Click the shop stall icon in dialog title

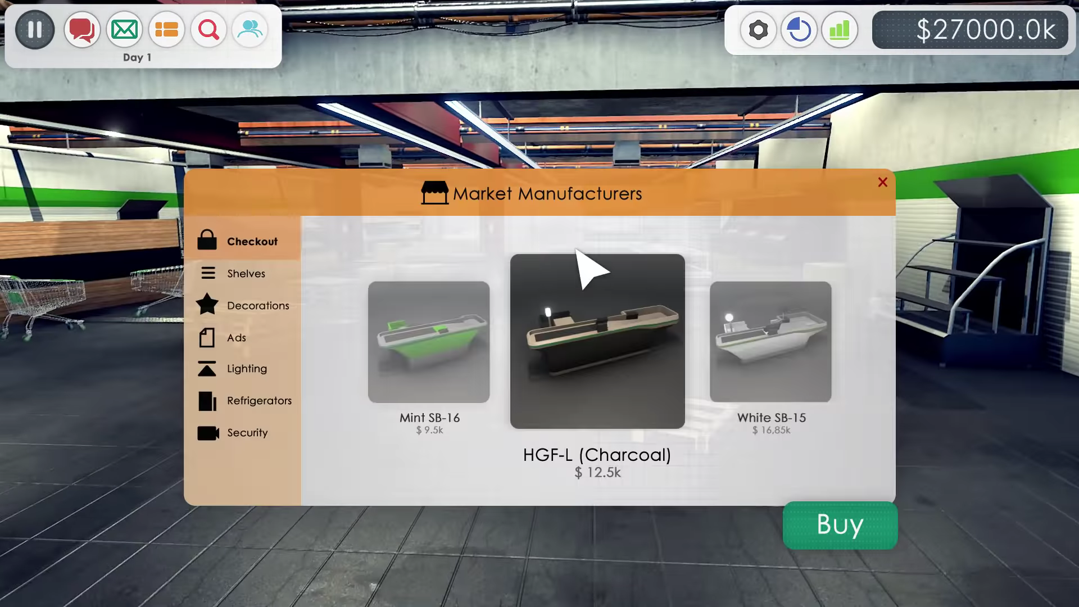coord(434,193)
